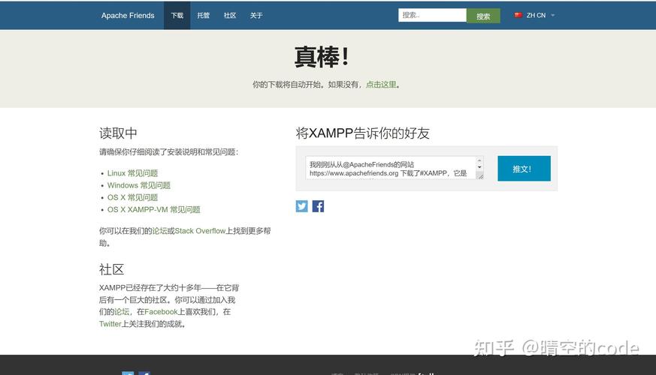The width and height of the screenshot is (656, 375).
Task: Click the Facebook icon below tweet box
Action: pos(318,205)
